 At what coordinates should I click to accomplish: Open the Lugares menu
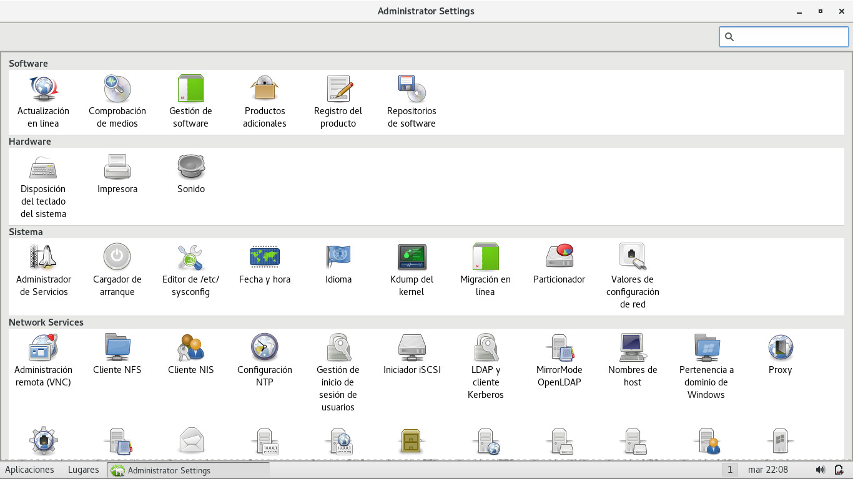[83, 470]
